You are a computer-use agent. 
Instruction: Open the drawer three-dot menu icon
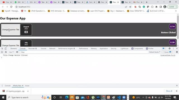pos(2,86)
